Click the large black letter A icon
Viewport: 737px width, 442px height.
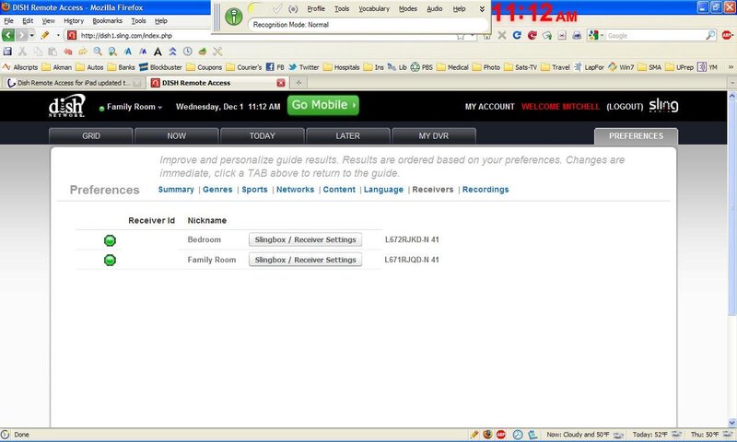pos(158,52)
